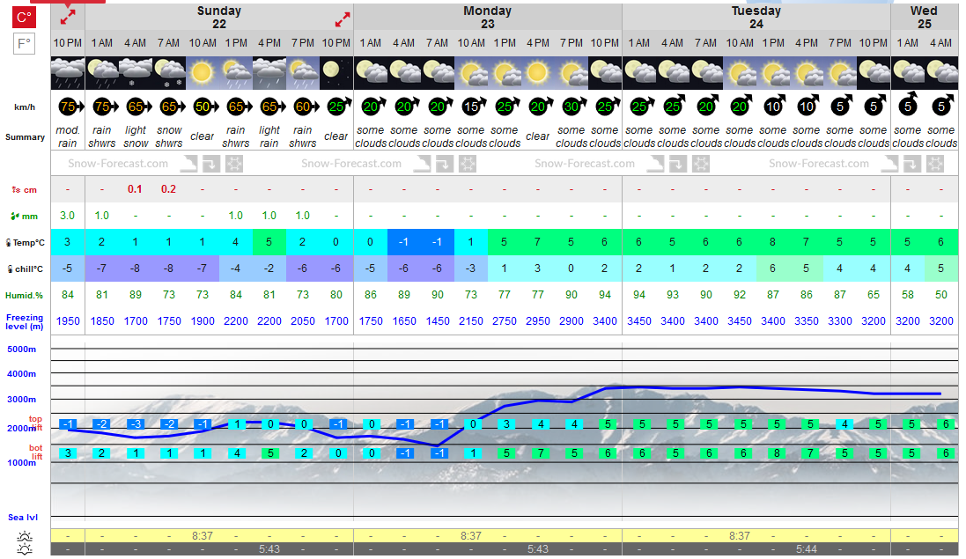Click the 'mod. rain' summary text
This screenshot has width=966, height=559.
pyautogui.click(x=68, y=136)
